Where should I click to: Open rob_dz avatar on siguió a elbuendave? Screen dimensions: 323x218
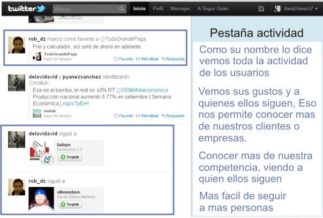pyautogui.click(x=17, y=187)
